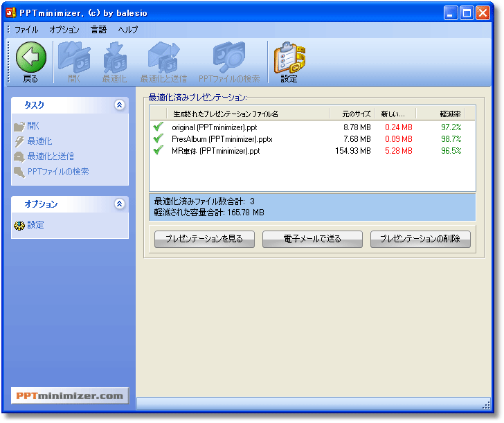
Task: Select the MR車体 (PPTminimizer).ppt row
Action: pos(312,151)
